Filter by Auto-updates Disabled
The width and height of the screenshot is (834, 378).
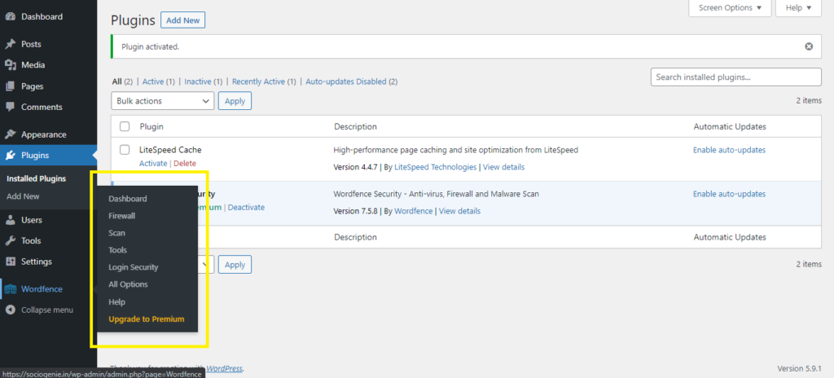click(345, 82)
